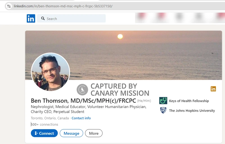
Task: Click the add-person icon on Connect
Action: 36,133
